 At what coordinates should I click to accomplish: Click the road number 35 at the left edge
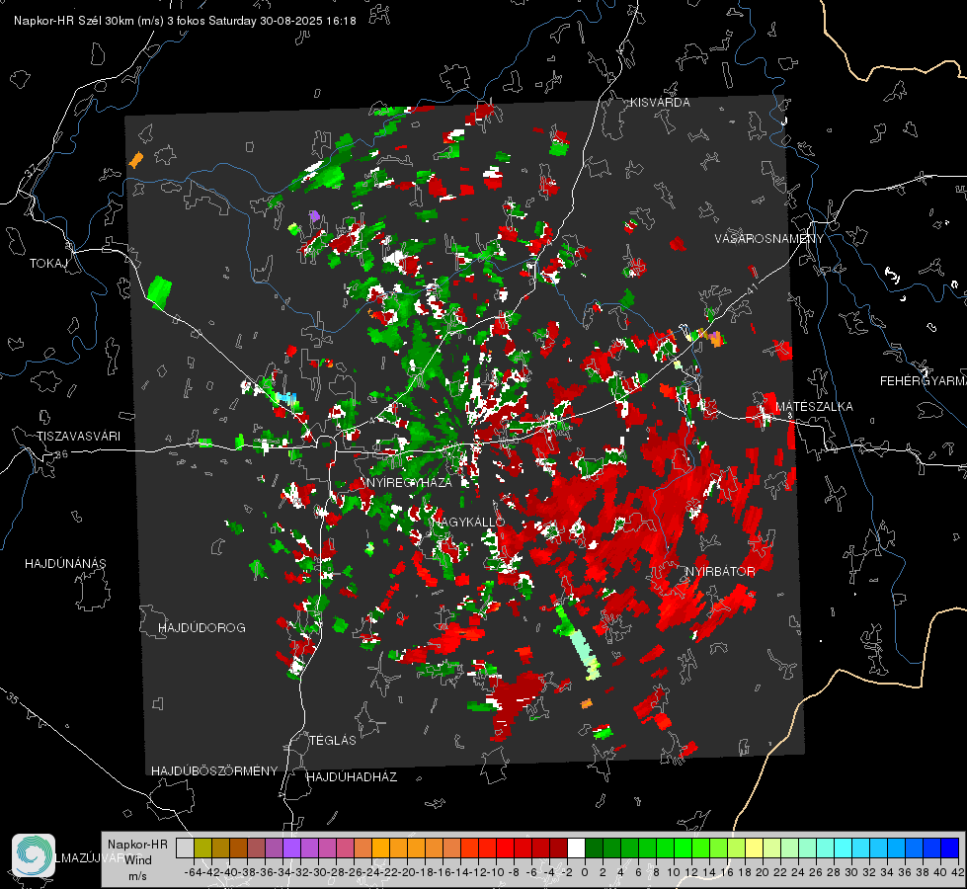[13, 699]
